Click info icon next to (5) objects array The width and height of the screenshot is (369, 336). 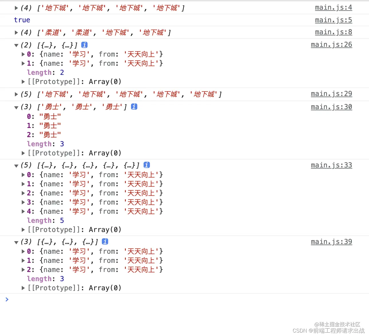[x=147, y=165]
